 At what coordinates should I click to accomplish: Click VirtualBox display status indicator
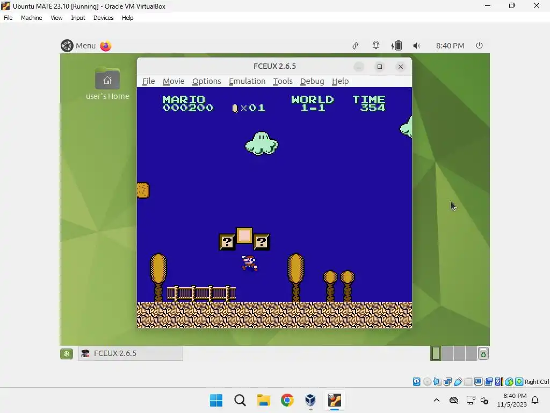pyautogui.click(x=478, y=381)
